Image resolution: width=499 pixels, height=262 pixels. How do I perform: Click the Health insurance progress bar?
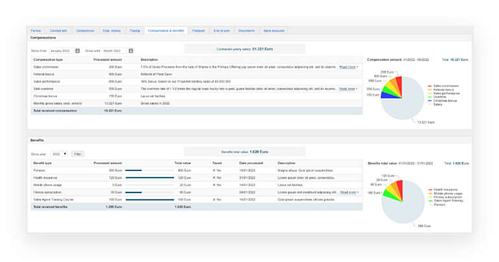tap(149, 177)
